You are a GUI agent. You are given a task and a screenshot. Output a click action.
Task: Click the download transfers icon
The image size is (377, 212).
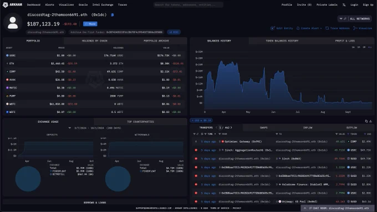coord(370,121)
